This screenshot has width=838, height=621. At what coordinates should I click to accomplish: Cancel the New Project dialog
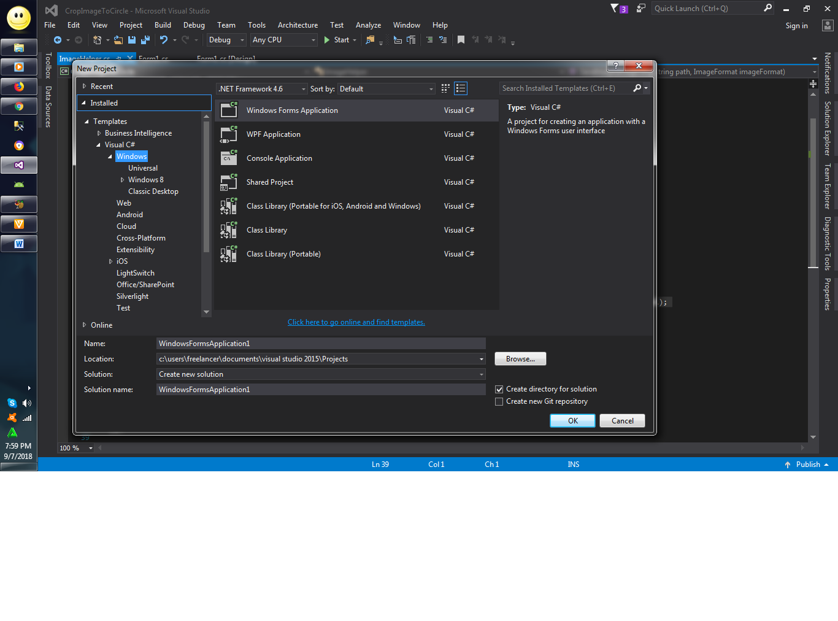click(x=622, y=421)
